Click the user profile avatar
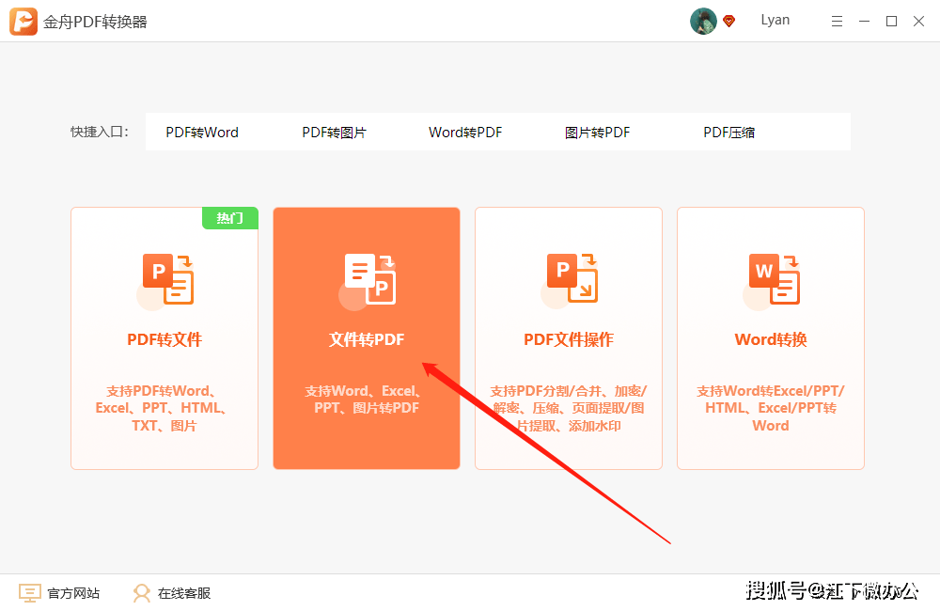Viewport: 940px width, 611px height. (x=702, y=20)
